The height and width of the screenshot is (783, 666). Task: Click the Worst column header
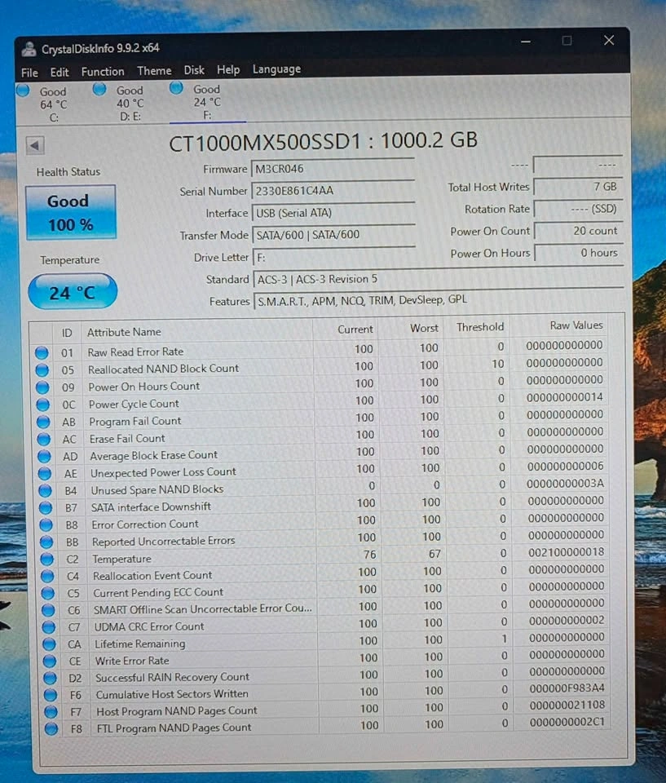coord(424,329)
